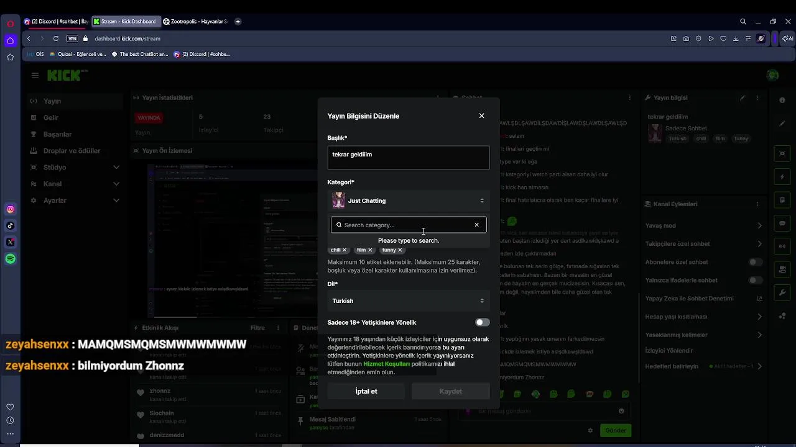Toggle Sadece 18+ Yetişkinlere Yönelik switch
Screen dimensions: 796x447
pos(483,322)
